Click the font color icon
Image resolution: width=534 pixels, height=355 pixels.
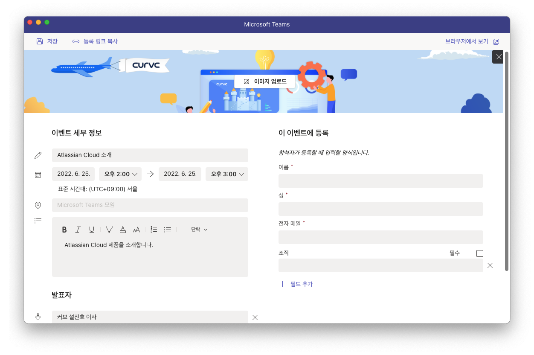point(123,230)
